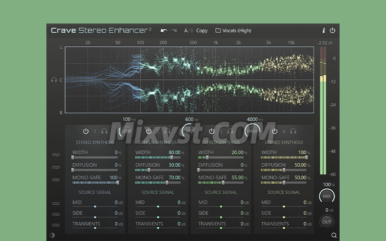The width and height of the screenshot is (386, 241).
Task: Click the 4000 Hz crossover value
Action: 255,119
